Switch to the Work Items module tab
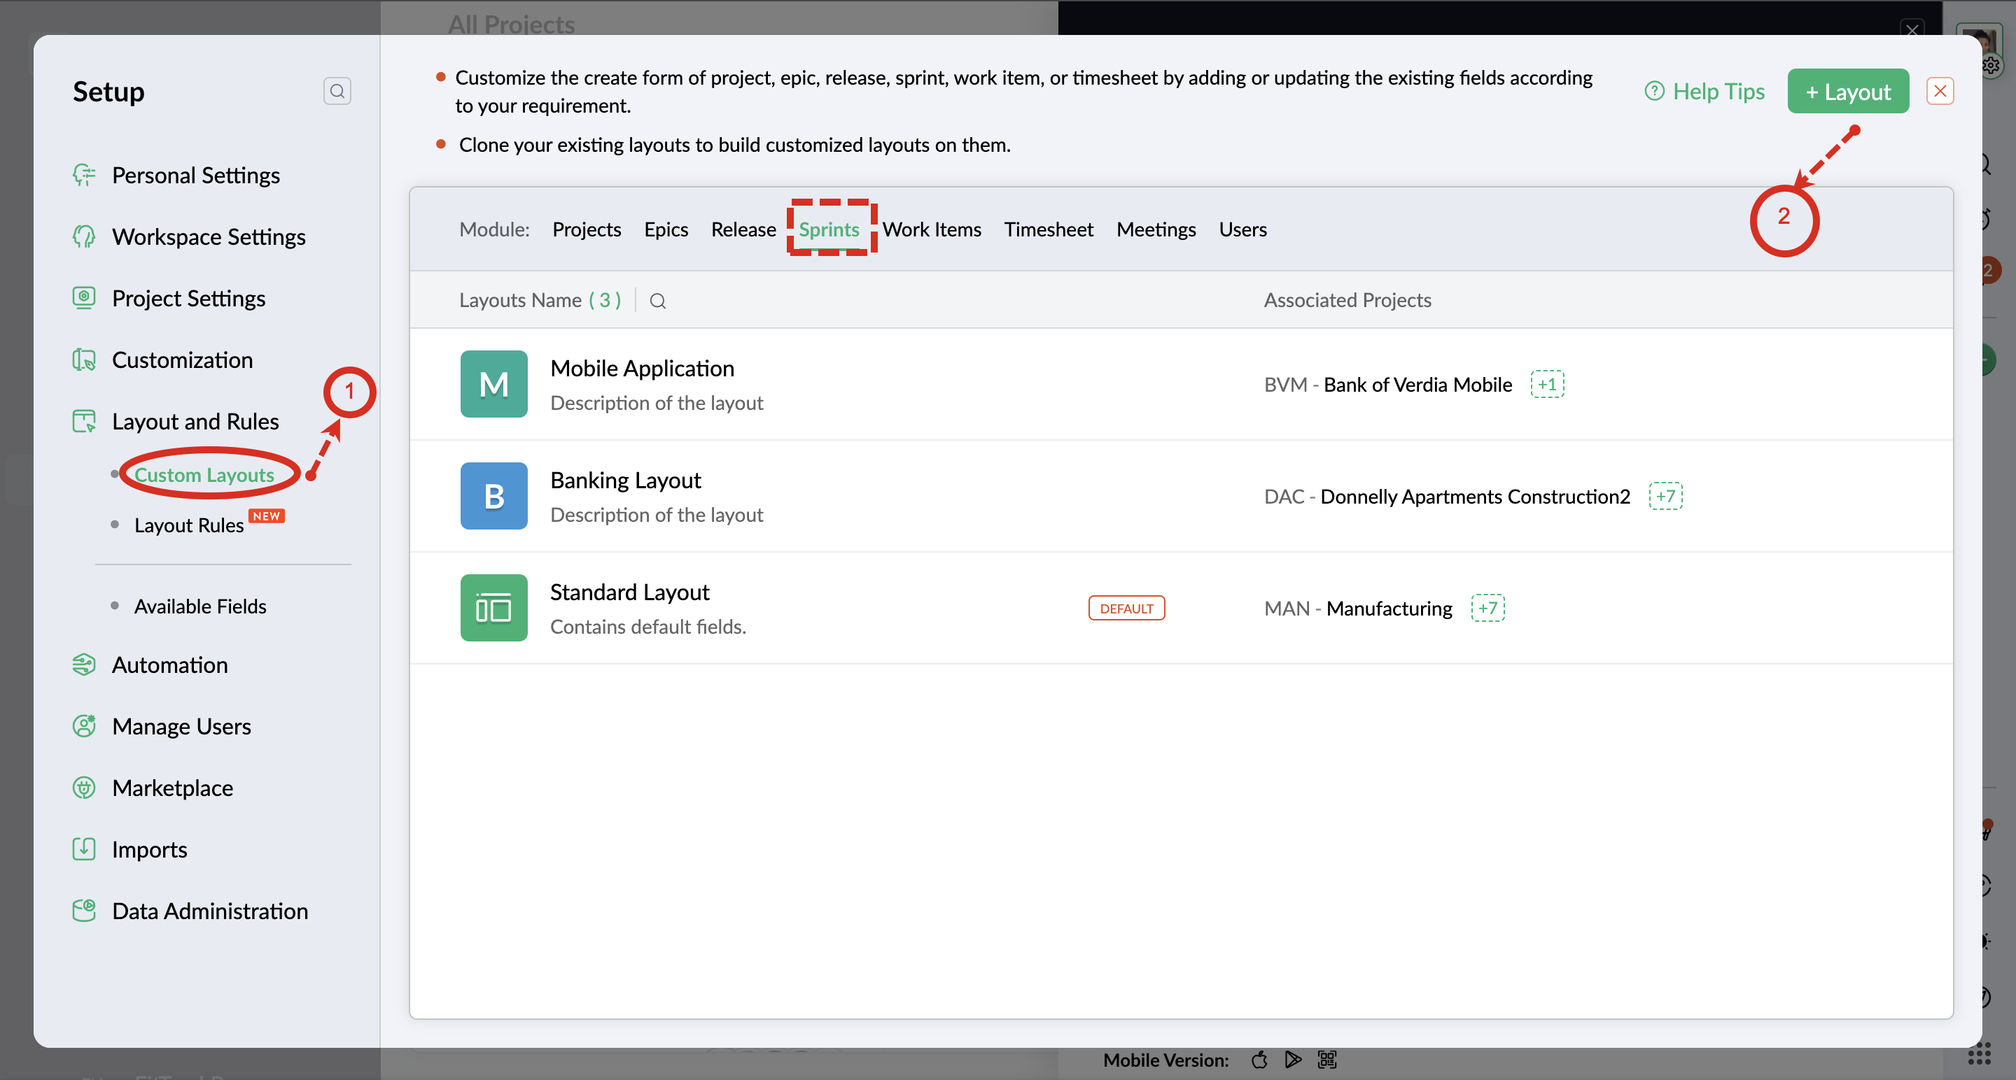2016x1080 pixels. [931, 229]
